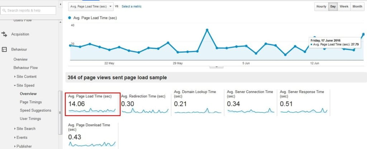Click the 29 May axis label
367x149 pixels.
point(178,63)
